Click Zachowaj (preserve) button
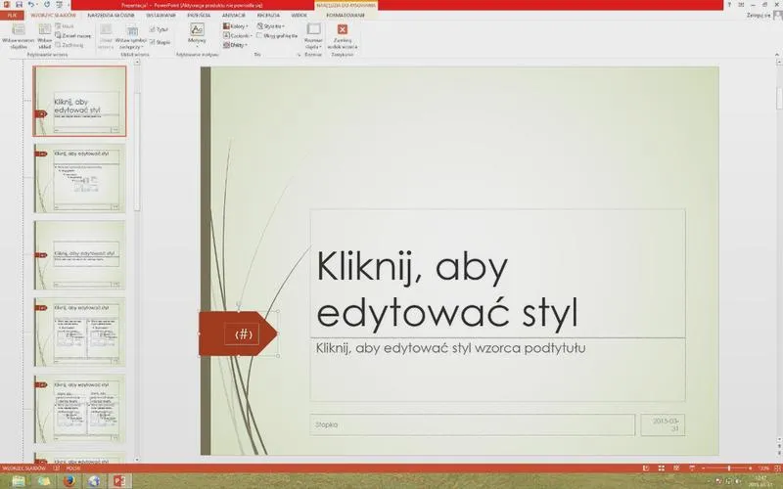The image size is (783, 489). 69,45
